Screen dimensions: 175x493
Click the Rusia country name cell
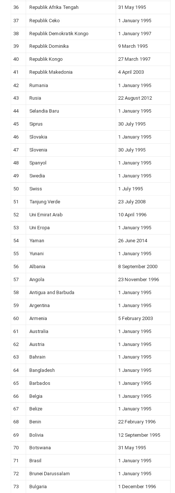pyautogui.click(x=70, y=98)
